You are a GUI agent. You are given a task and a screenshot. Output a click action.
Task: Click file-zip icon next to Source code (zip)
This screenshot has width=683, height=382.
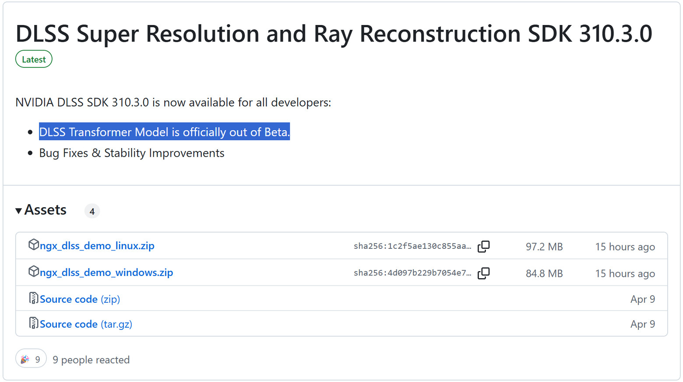tap(34, 298)
